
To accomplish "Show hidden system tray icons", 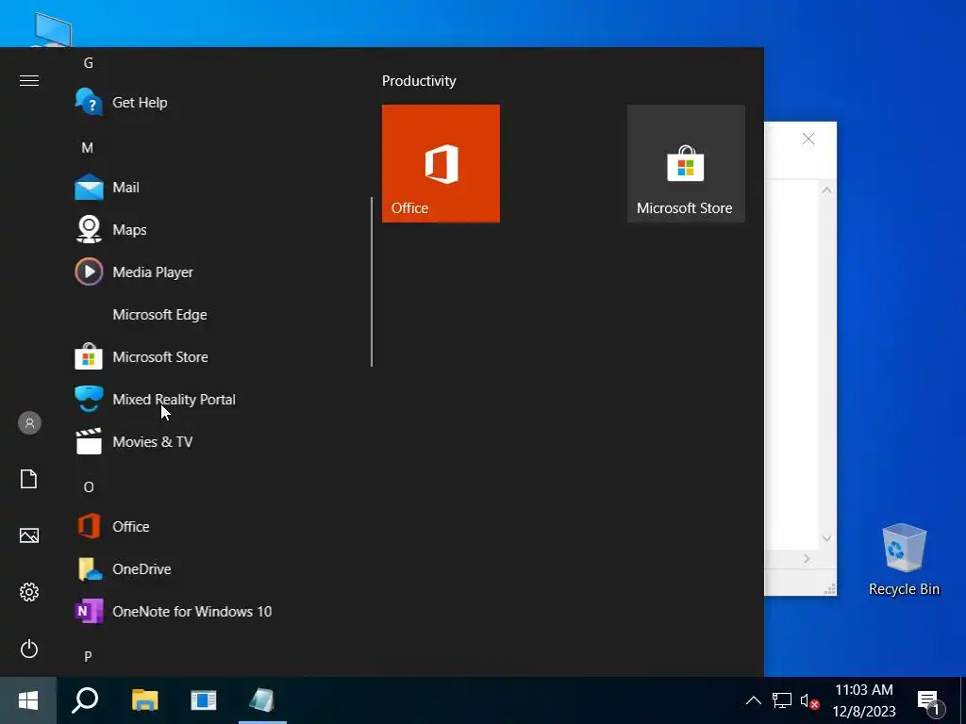I will [754, 700].
